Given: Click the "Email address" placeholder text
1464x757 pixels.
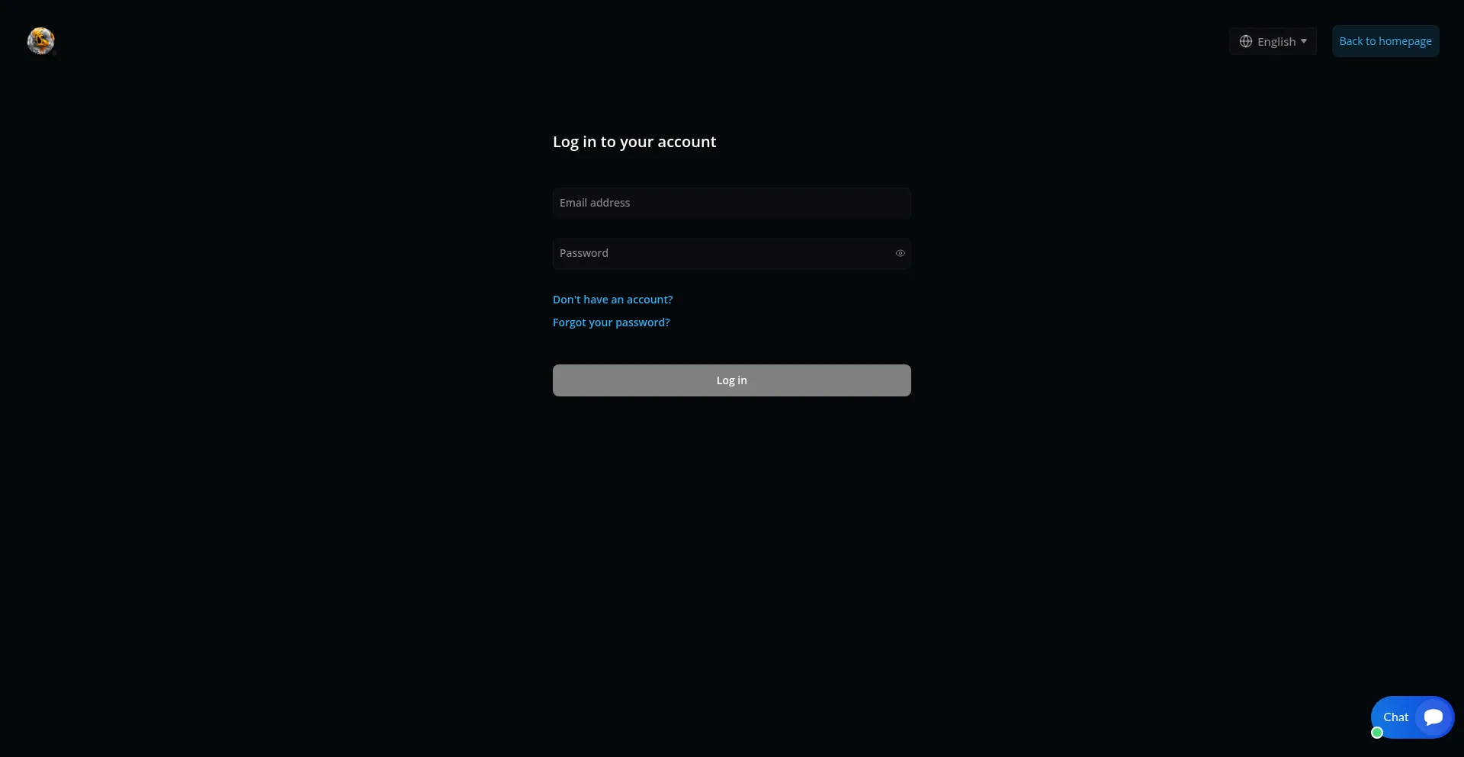Looking at the screenshot, I should tap(595, 203).
